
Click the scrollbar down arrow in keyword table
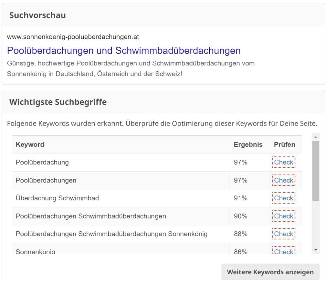[x=316, y=250]
